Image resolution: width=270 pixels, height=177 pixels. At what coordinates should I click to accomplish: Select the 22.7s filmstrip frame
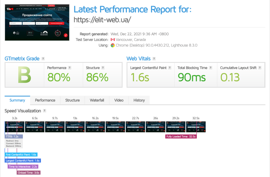coord(135,127)
